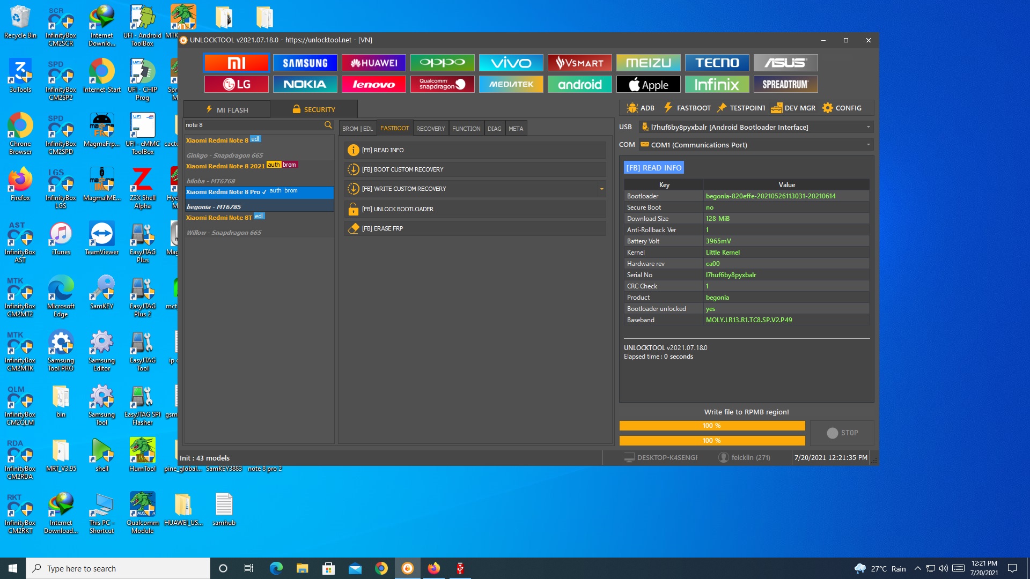Run [FB] BOOT CUSTOM RECOVERY
Image resolution: width=1030 pixels, height=579 pixels.
pos(475,169)
